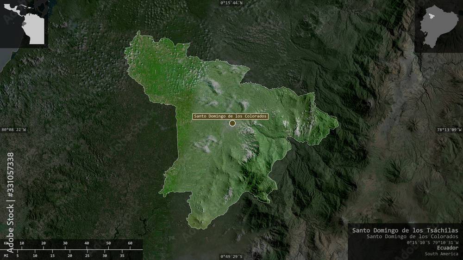Click the 35 mi scale mark
The width and height of the screenshot is (463, 260).
pyautogui.click(x=122, y=256)
